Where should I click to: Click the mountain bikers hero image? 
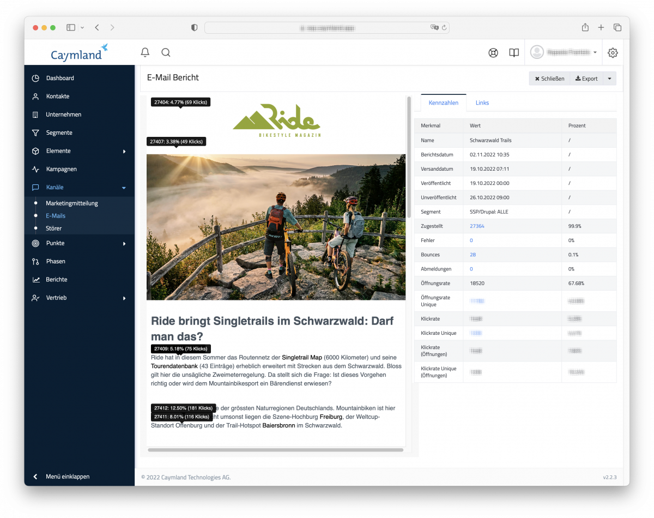pos(276,227)
